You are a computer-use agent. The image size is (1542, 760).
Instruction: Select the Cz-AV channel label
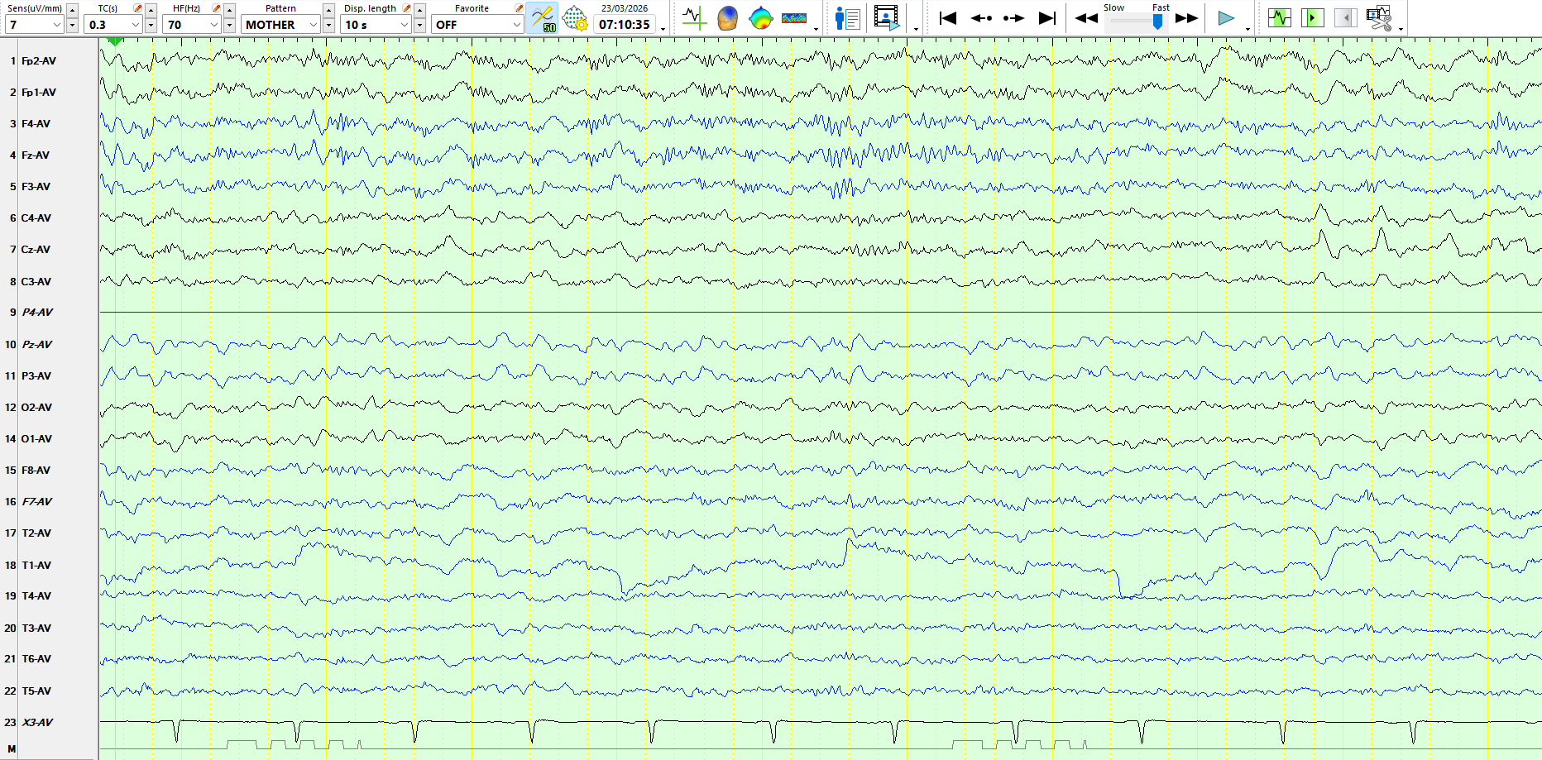tap(36, 250)
